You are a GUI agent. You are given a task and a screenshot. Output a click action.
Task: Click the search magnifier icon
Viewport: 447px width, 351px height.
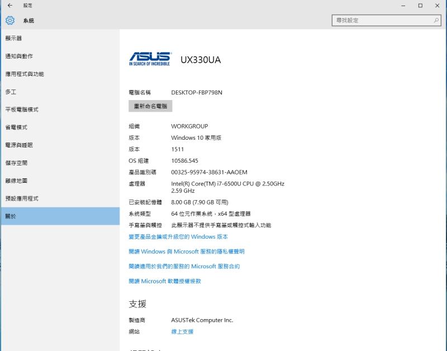coord(436,20)
